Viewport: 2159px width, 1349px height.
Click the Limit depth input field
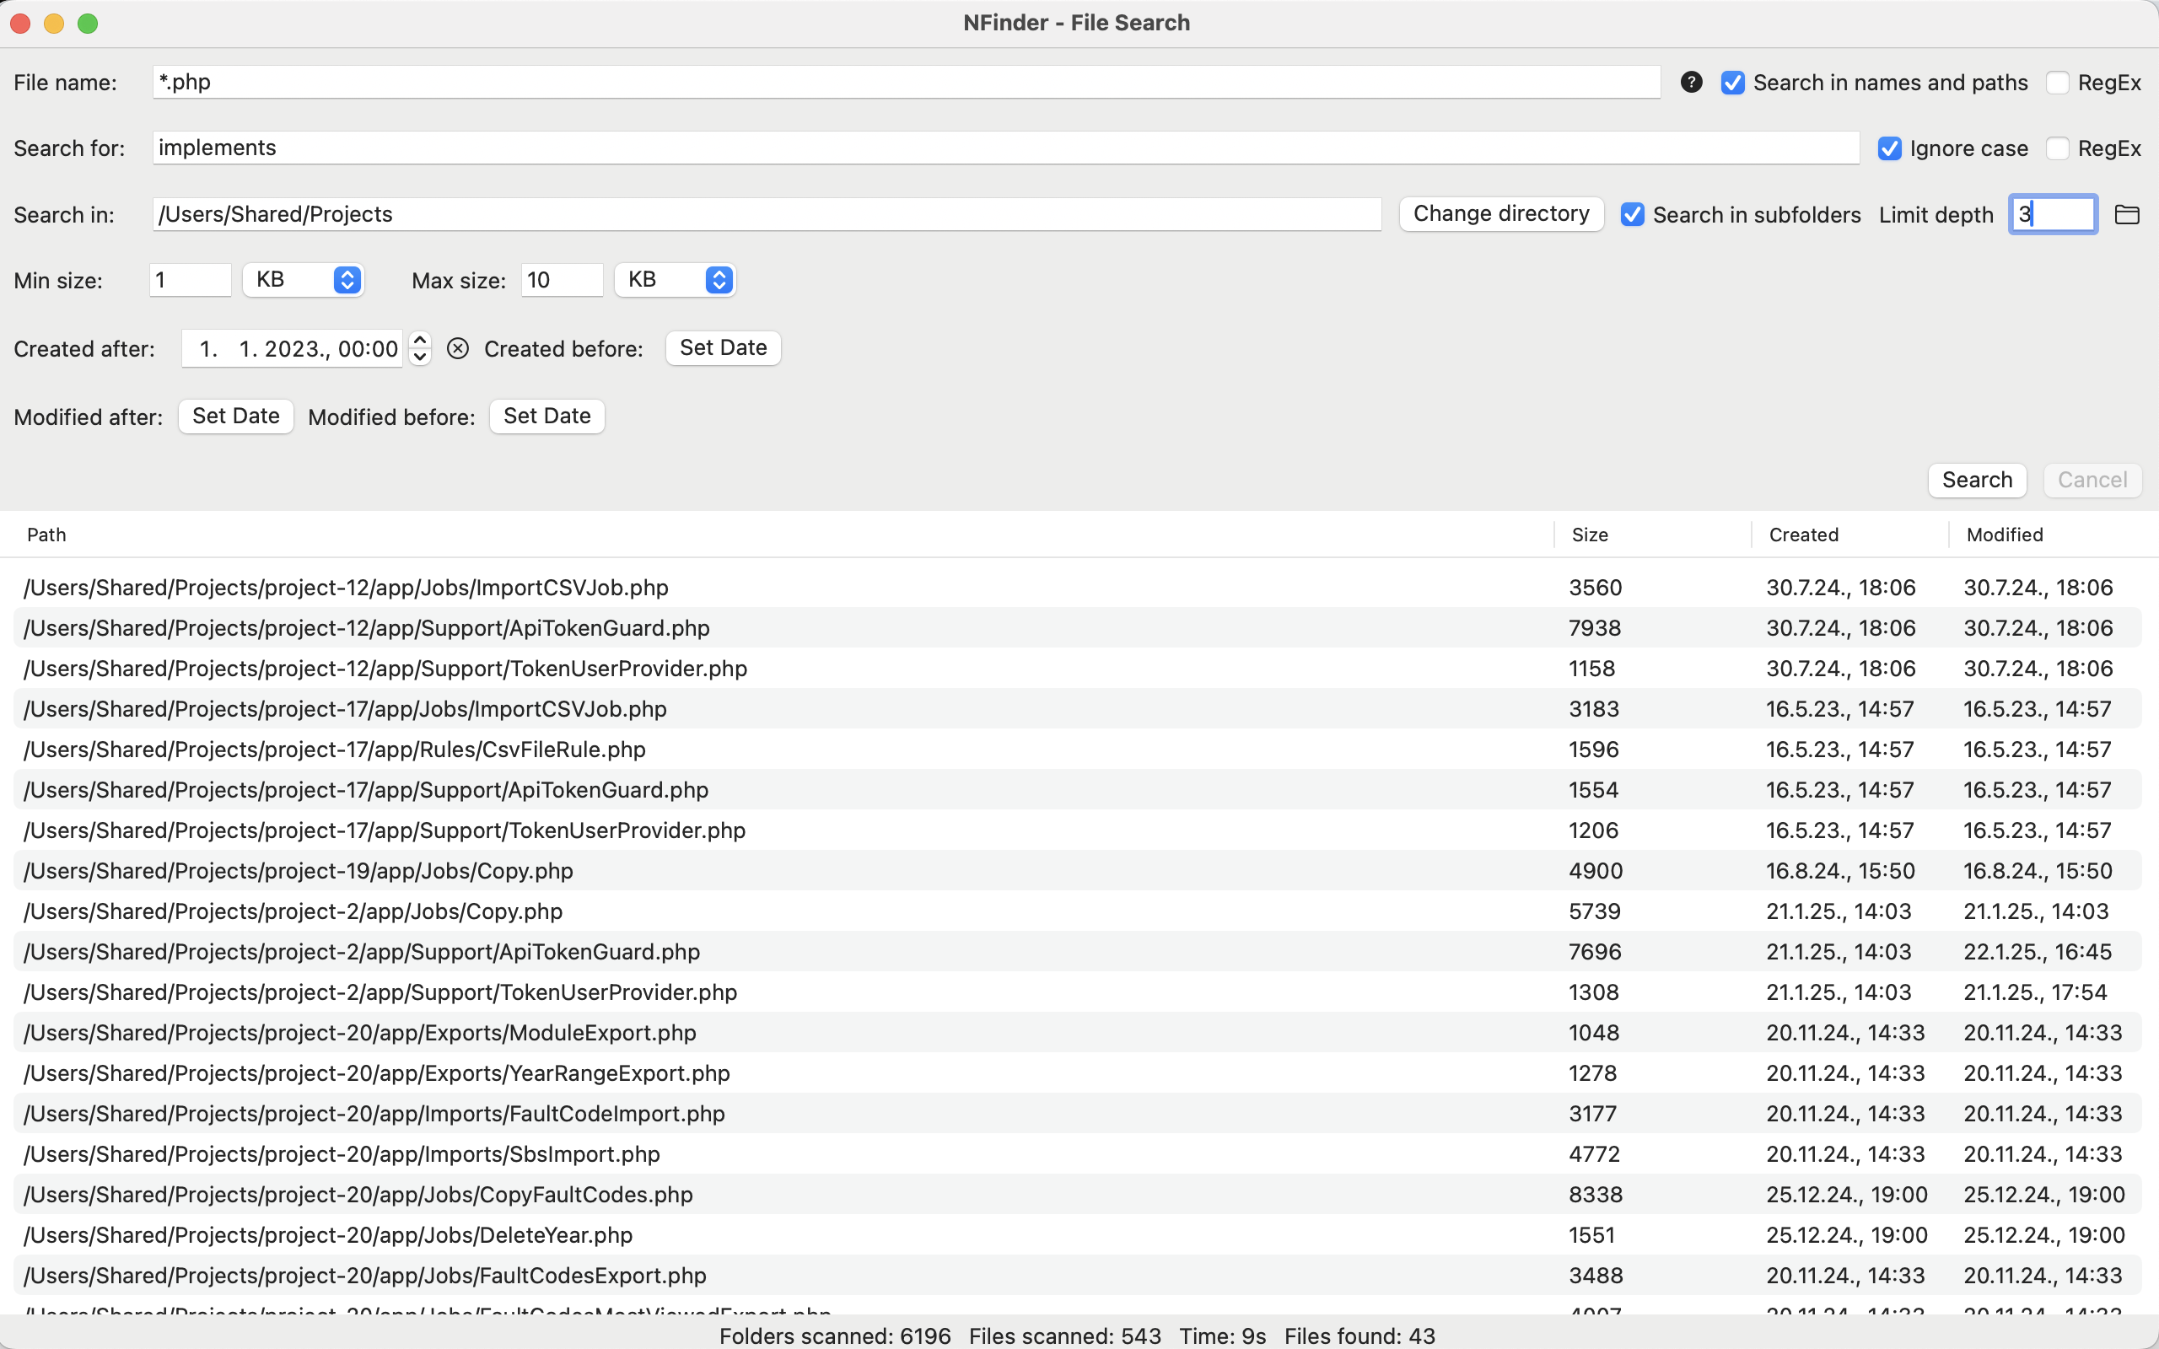coord(2053,214)
